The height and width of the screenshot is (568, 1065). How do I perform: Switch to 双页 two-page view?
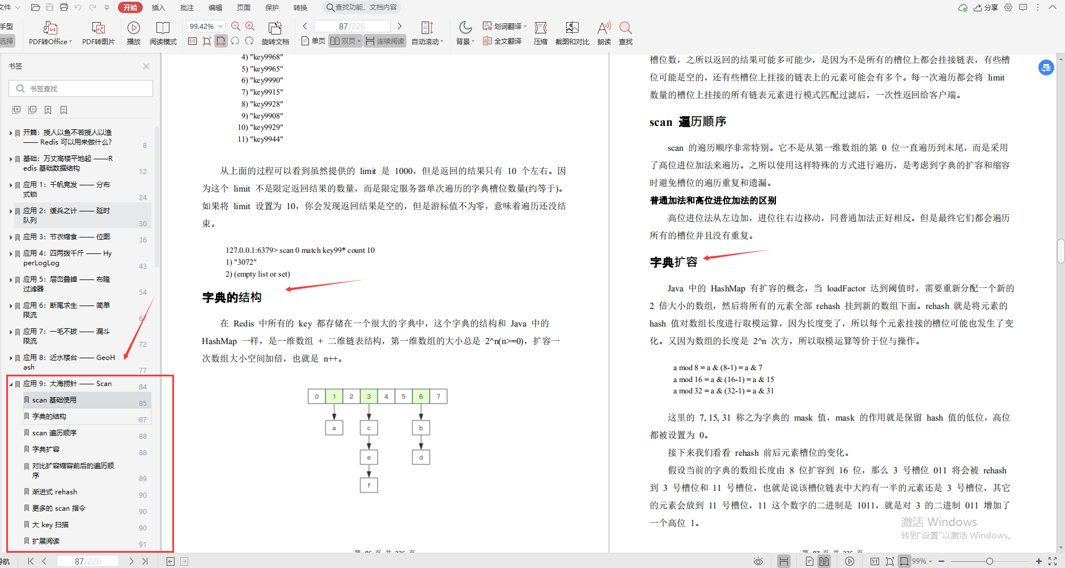pyautogui.click(x=343, y=40)
